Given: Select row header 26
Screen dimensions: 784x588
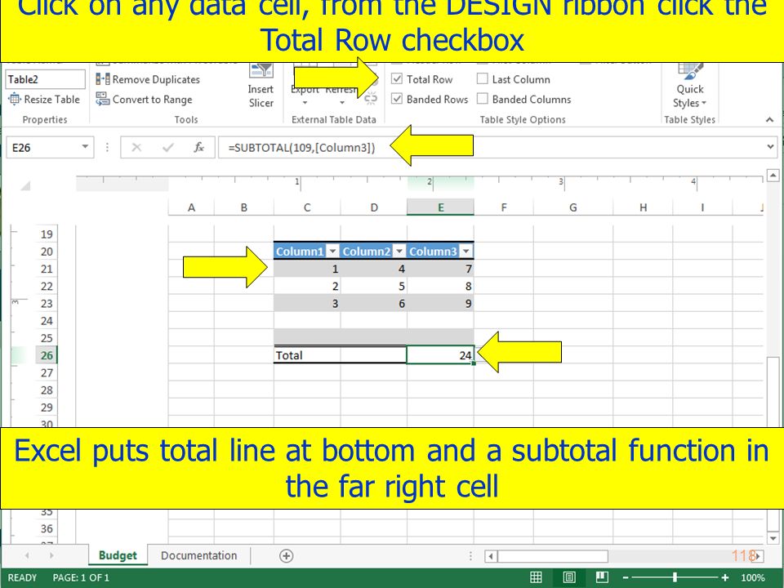Looking at the screenshot, I should [47, 355].
